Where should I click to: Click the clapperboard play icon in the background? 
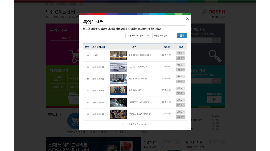[x=214, y=98]
